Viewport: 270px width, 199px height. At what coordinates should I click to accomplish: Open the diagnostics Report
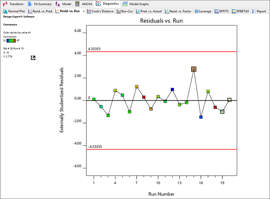click(259, 11)
